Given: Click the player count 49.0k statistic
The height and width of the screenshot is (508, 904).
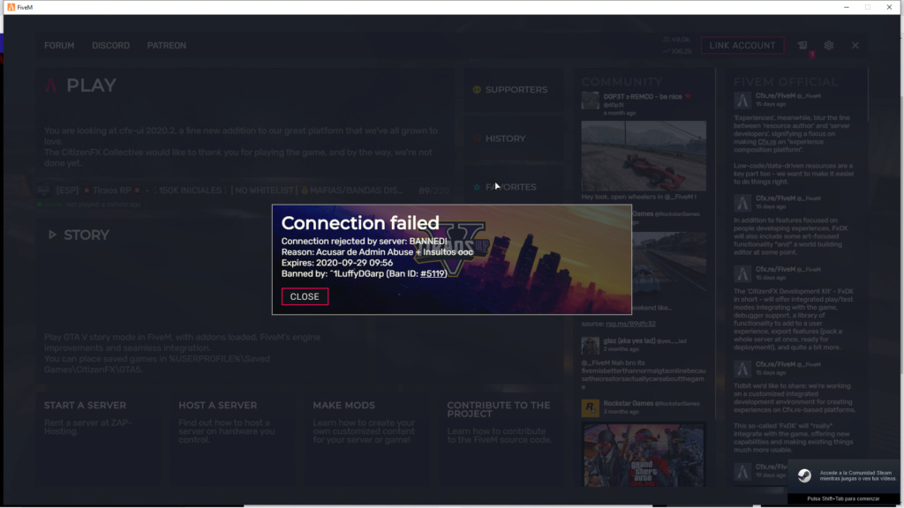Looking at the screenshot, I should coord(677,40).
